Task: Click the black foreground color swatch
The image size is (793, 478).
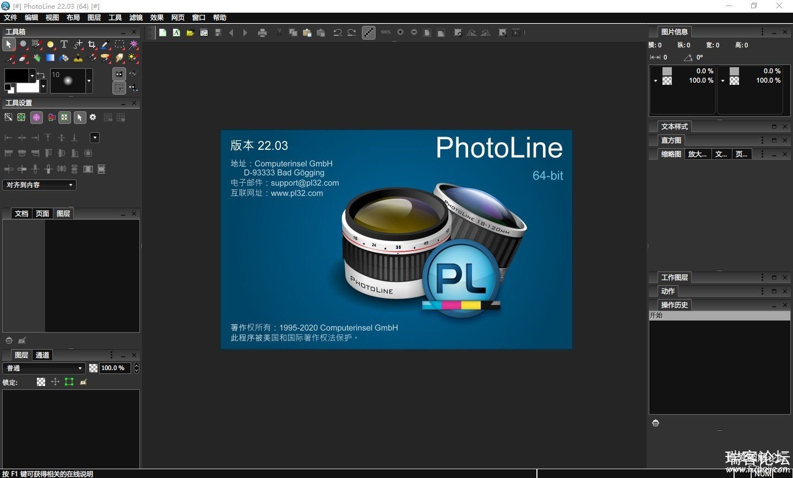Action: click(16, 75)
